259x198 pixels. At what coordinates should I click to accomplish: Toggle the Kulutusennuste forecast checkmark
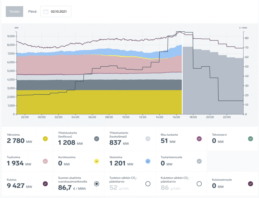click(x=250, y=184)
